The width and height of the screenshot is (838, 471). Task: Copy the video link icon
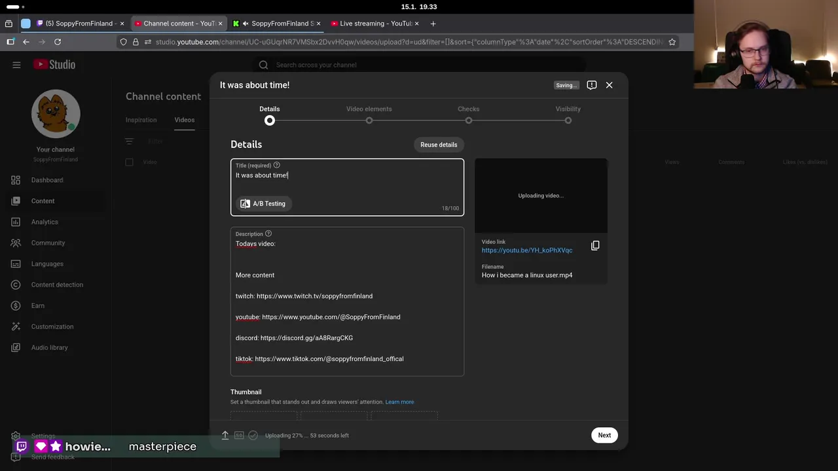click(x=595, y=246)
